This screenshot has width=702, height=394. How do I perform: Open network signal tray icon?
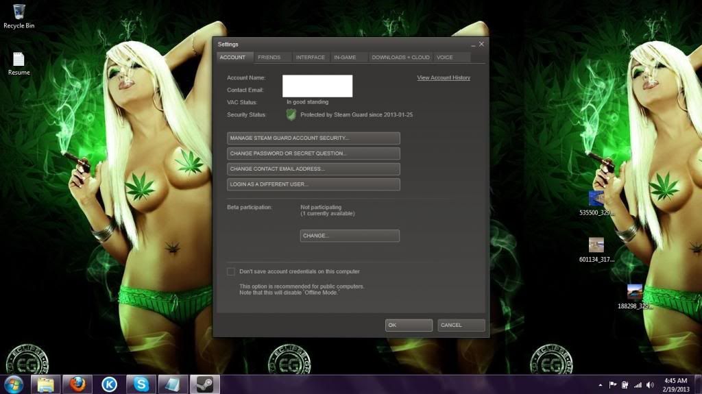(638, 385)
